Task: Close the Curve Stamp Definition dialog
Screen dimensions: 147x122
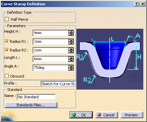Action: point(143,4)
